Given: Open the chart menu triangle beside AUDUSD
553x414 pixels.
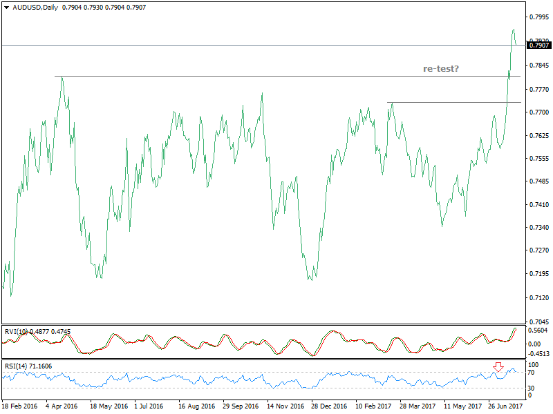Looking at the screenshot, I should click(6, 7).
